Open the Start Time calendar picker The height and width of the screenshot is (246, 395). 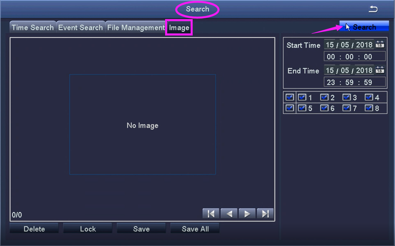pos(380,45)
